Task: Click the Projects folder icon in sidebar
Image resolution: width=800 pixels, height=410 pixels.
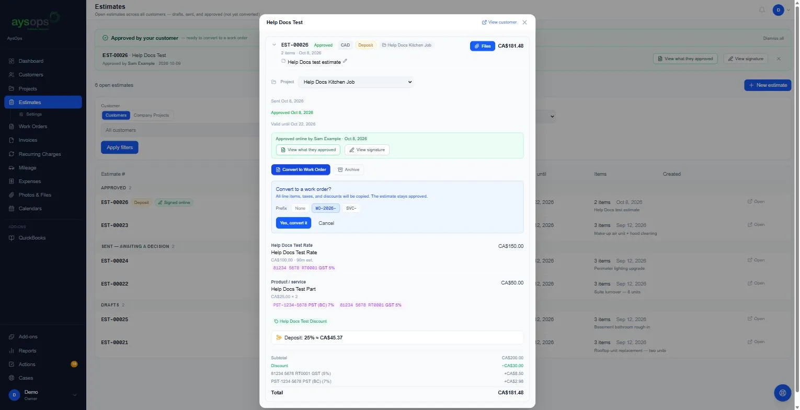Action: click(x=12, y=89)
